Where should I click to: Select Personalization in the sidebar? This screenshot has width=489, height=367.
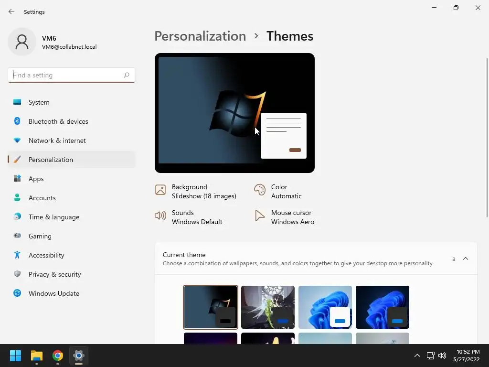coord(72,160)
